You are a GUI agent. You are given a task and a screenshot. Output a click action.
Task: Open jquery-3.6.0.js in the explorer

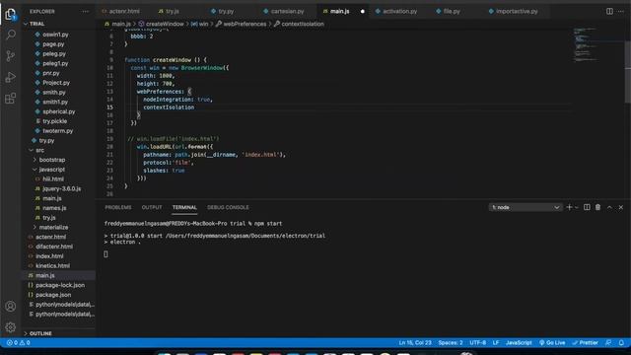pos(61,188)
